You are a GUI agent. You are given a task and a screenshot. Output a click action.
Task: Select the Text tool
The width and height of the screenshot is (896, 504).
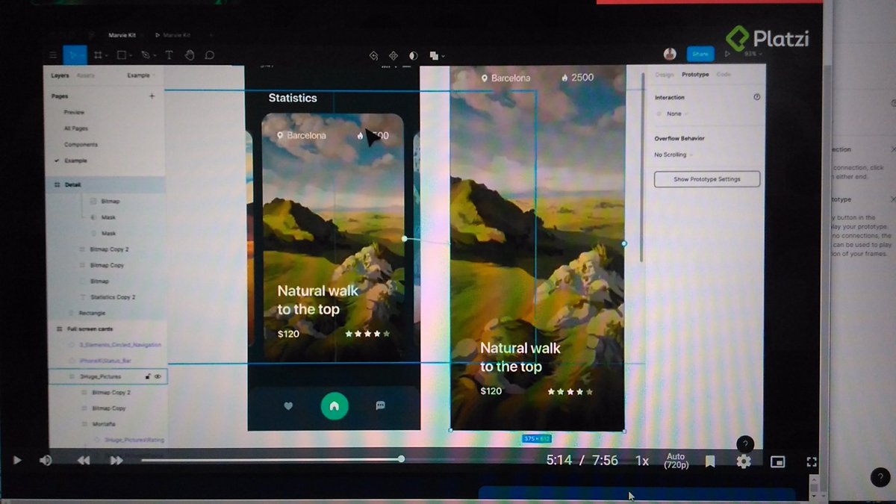pyautogui.click(x=169, y=55)
